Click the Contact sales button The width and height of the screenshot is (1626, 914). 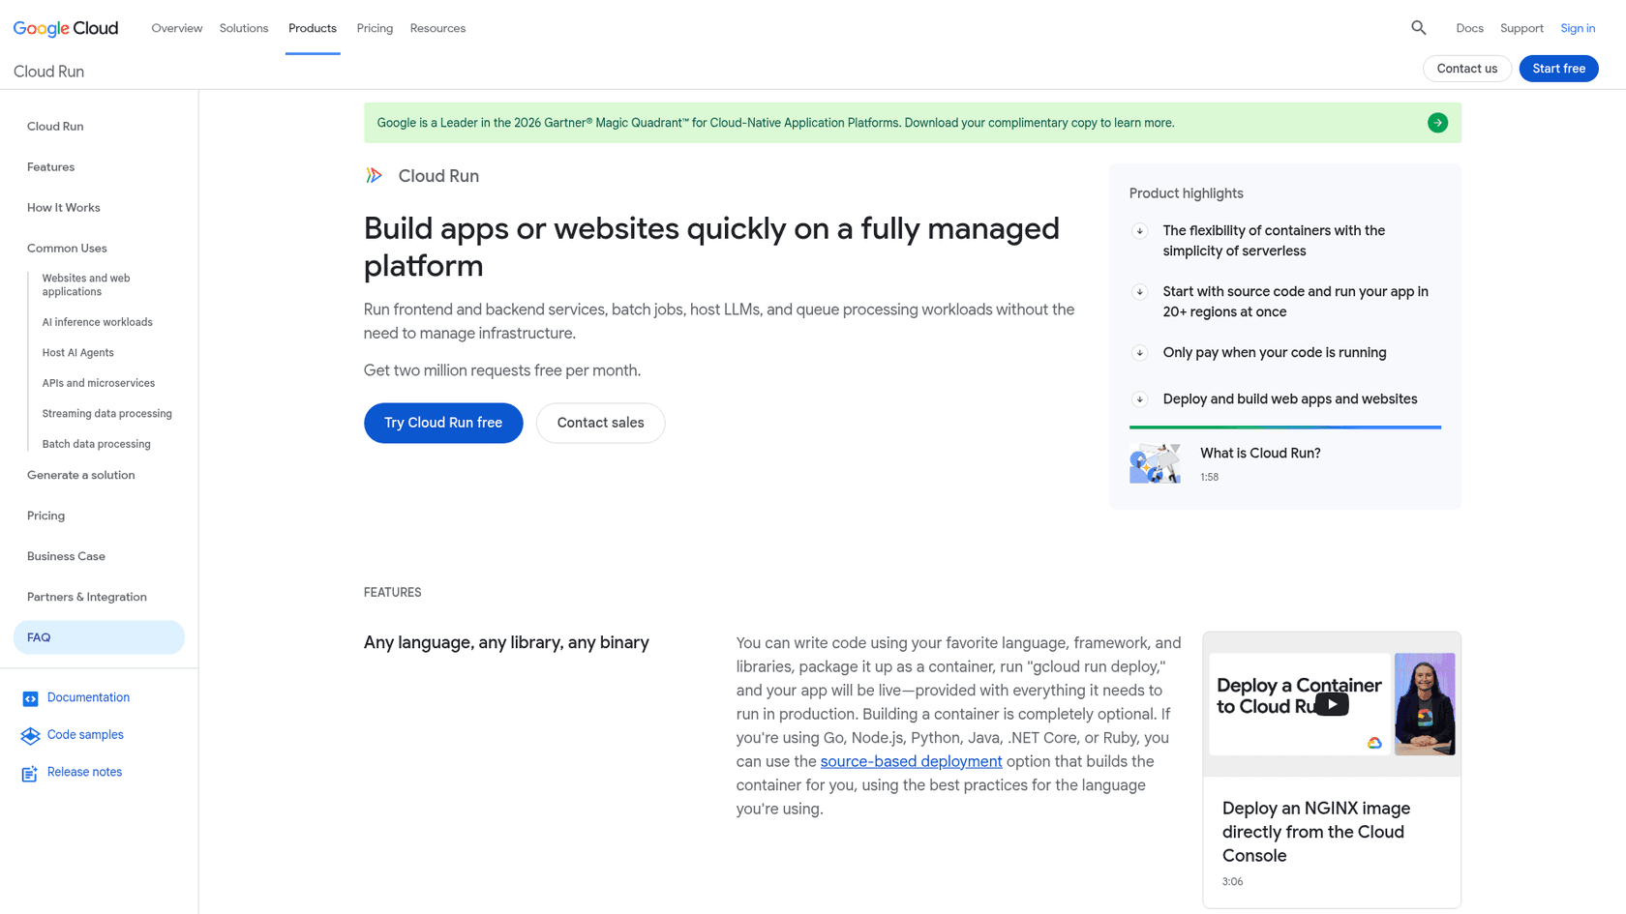point(600,423)
